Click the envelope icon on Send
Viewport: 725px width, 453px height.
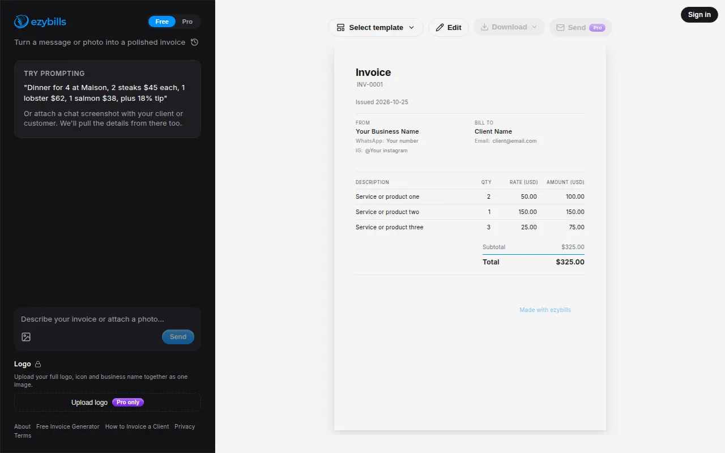click(x=560, y=27)
